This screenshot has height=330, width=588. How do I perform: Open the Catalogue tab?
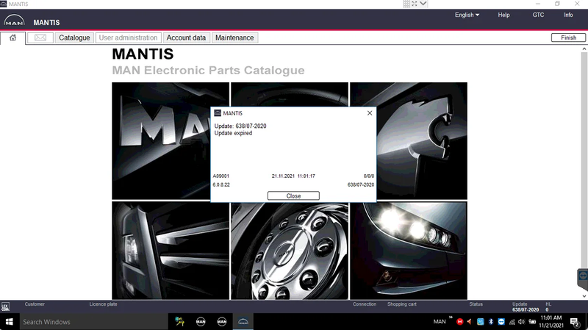pos(74,37)
